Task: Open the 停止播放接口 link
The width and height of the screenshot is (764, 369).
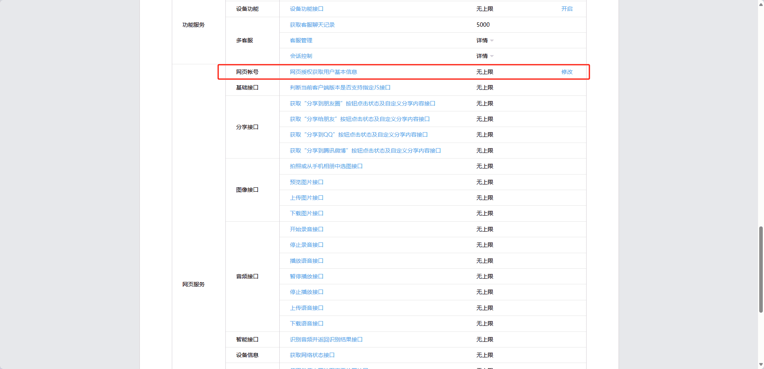Action: [306, 292]
